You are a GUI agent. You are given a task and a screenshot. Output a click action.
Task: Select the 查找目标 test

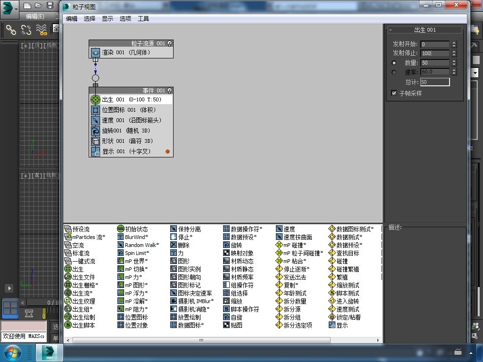tap(344, 253)
